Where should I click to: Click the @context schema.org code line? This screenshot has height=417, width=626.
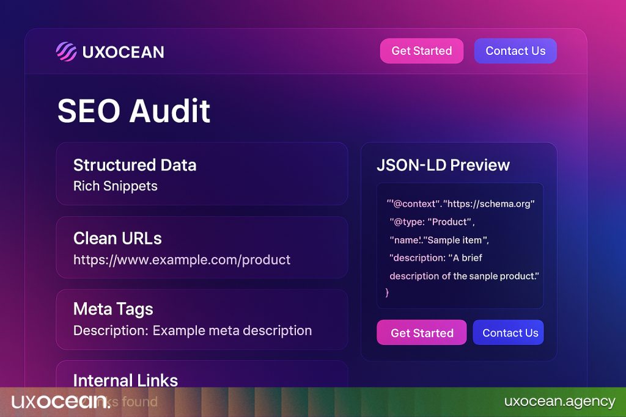(460, 204)
